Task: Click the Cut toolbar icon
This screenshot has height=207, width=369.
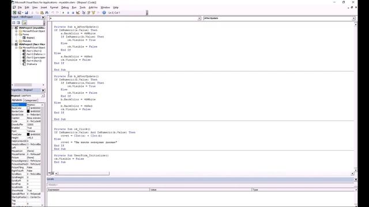Action: [32, 13]
